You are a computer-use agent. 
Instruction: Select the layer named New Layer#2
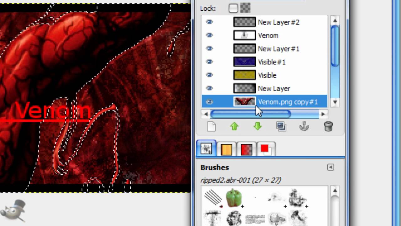click(x=279, y=22)
